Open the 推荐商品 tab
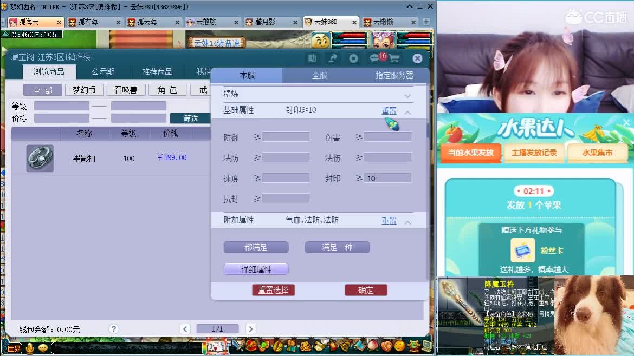 click(157, 71)
